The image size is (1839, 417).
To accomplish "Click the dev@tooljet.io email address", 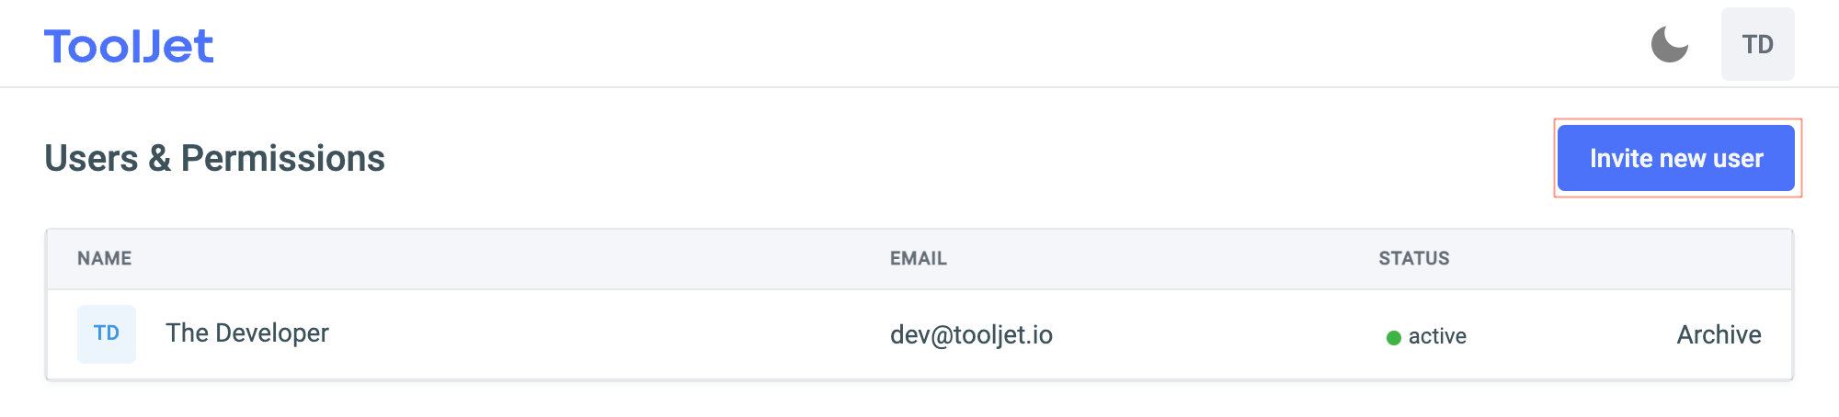I will (x=971, y=335).
